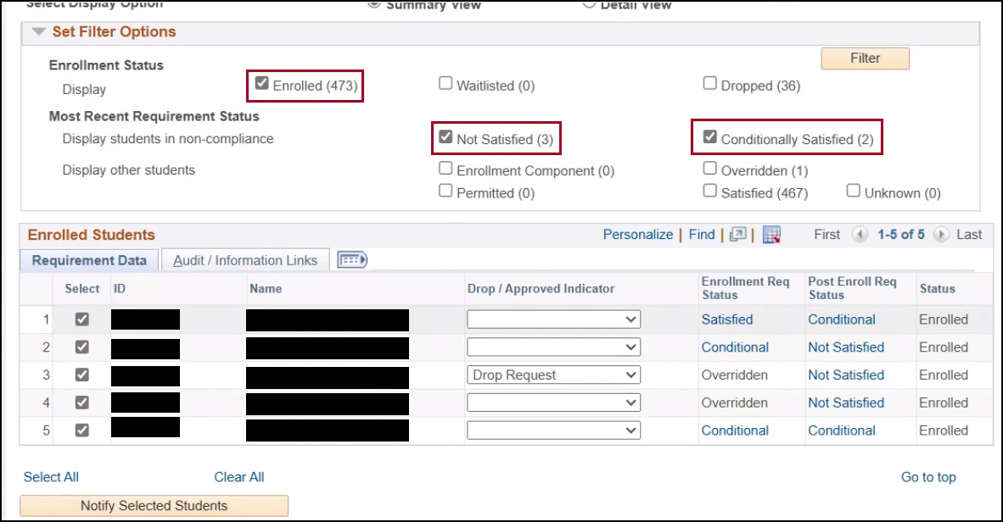Deselect the row 3 student checkbox
The width and height of the screenshot is (1003, 522).
[81, 375]
